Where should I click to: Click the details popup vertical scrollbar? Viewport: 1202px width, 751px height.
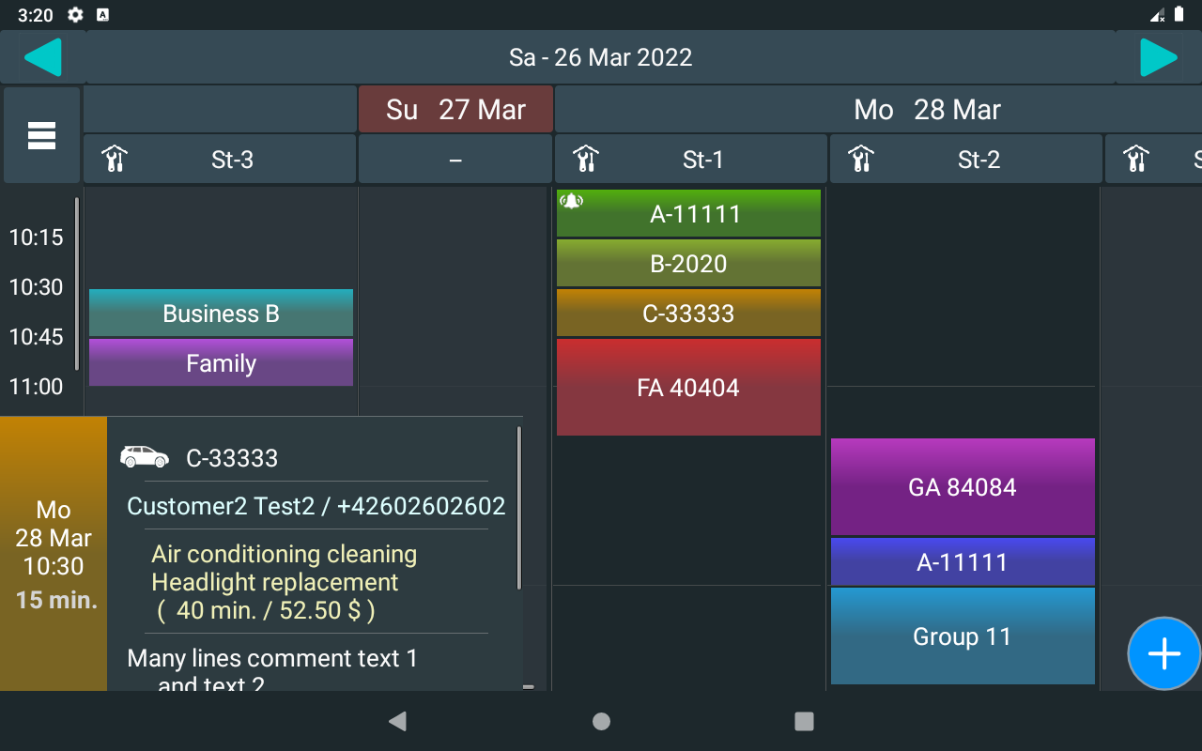(x=519, y=509)
